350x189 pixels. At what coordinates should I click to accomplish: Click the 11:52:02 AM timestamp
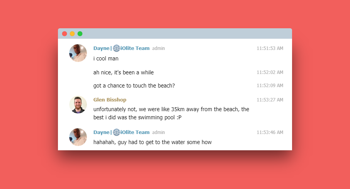270,72
